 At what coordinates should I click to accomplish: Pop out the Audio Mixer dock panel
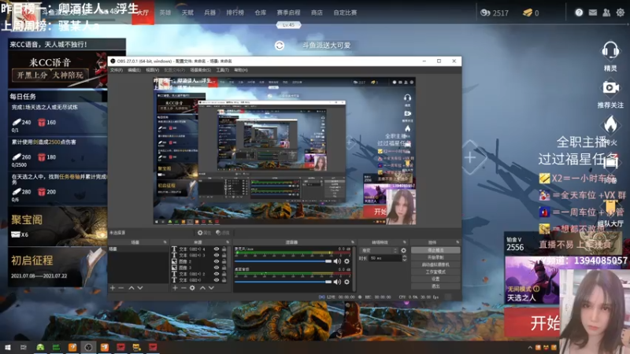pos(353,242)
